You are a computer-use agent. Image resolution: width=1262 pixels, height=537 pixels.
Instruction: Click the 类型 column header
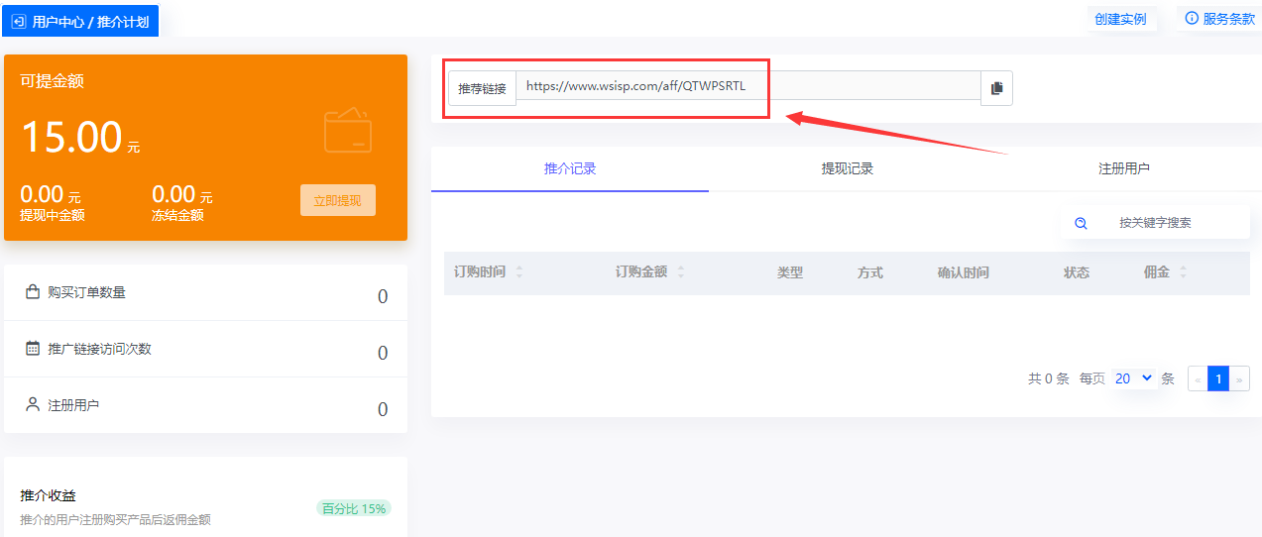[x=790, y=272]
